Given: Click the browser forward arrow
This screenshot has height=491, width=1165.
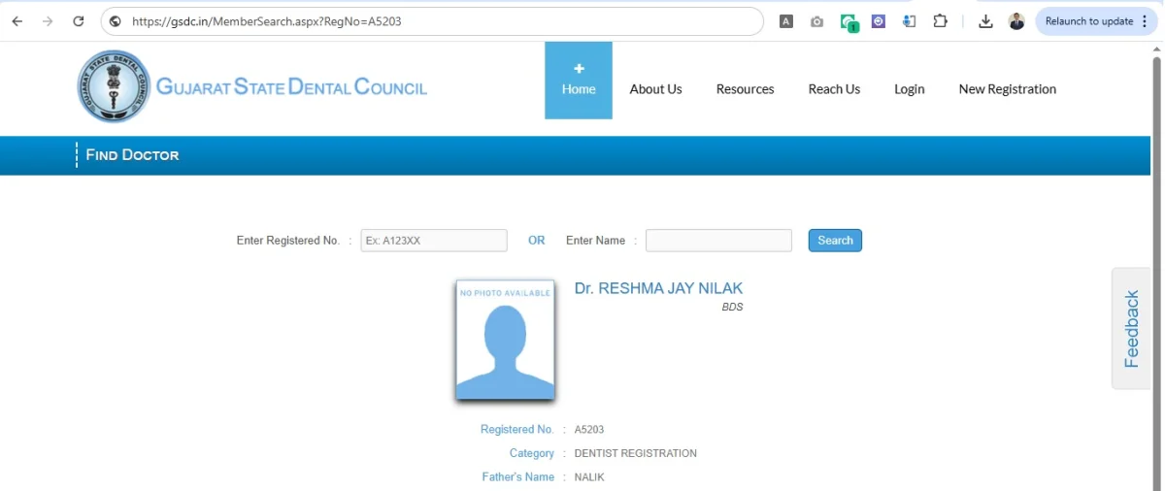Looking at the screenshot, I should pos(48,21).
